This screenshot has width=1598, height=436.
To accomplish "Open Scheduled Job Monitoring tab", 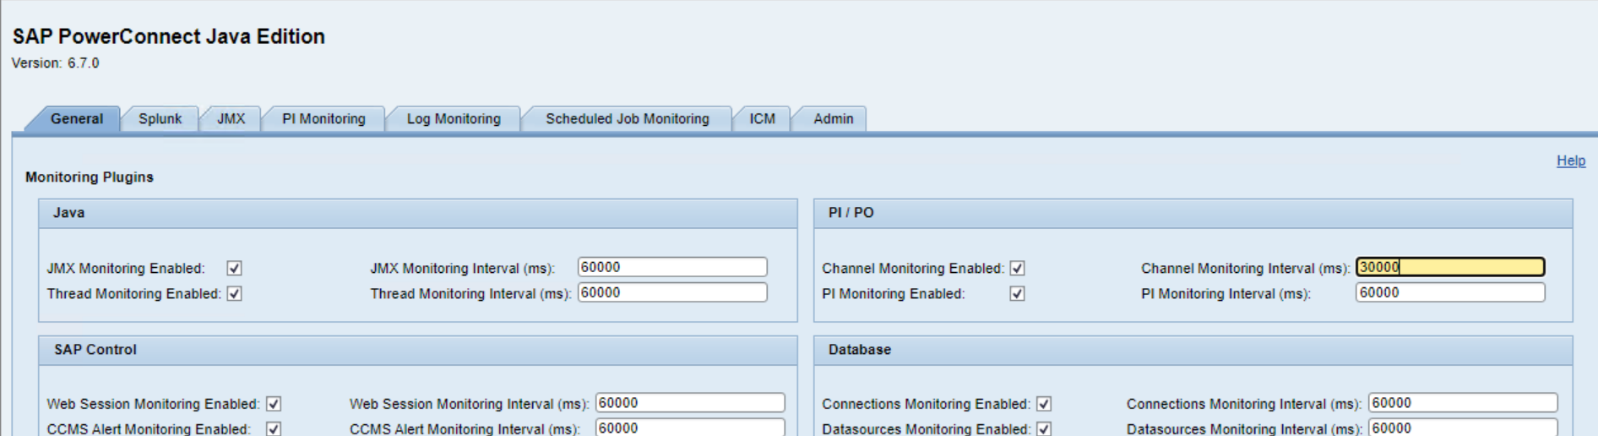I will click(627, 119).
